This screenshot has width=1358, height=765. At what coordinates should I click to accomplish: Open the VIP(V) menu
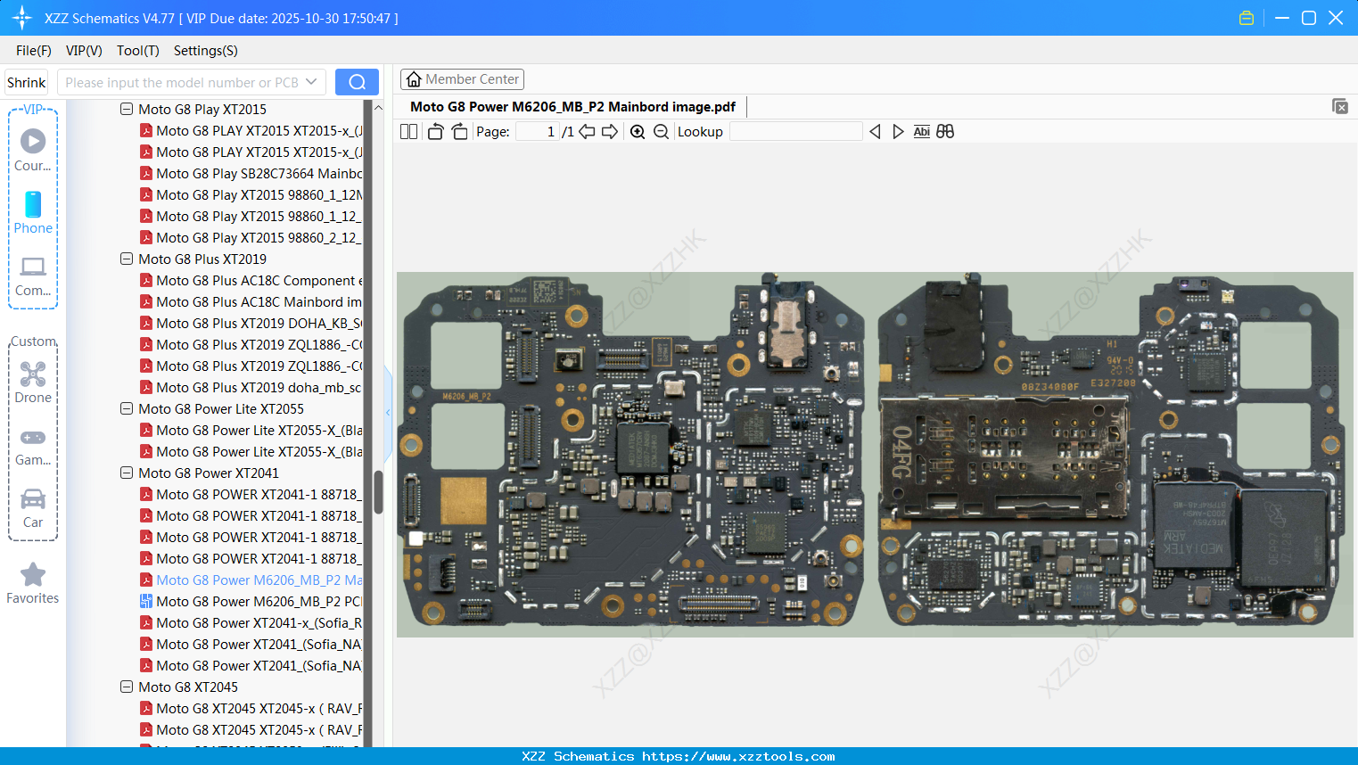(83, 51)
